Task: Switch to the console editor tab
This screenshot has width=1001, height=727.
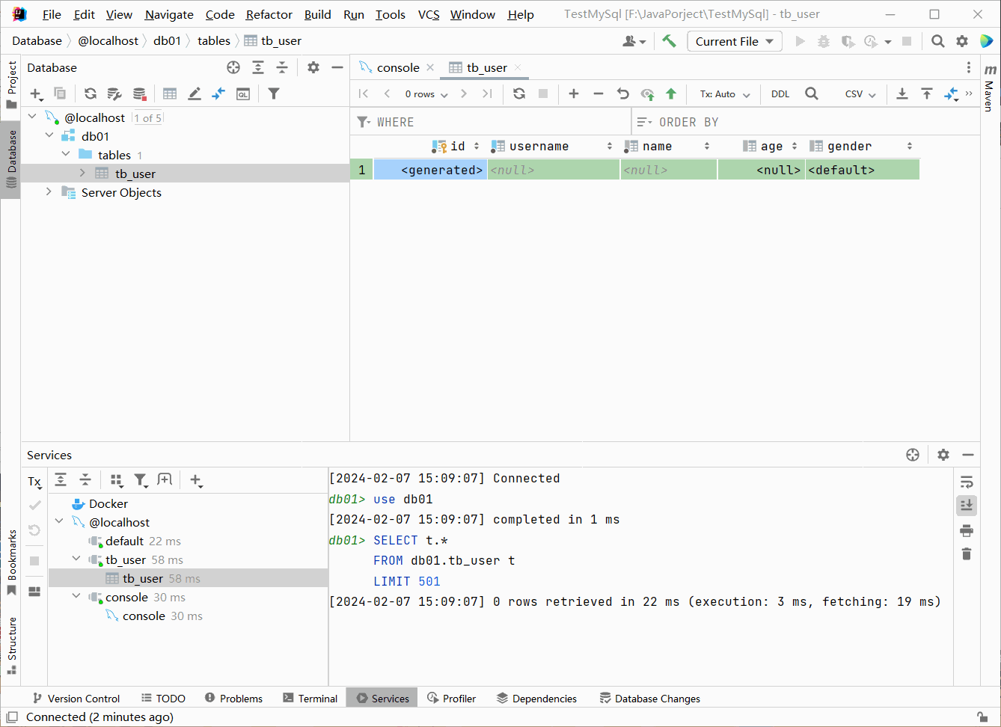Action: pyautogui.click(x=397, y=67)
